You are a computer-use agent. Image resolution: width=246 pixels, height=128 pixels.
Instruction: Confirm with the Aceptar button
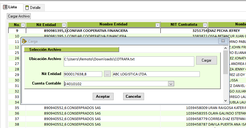point(103,96)
